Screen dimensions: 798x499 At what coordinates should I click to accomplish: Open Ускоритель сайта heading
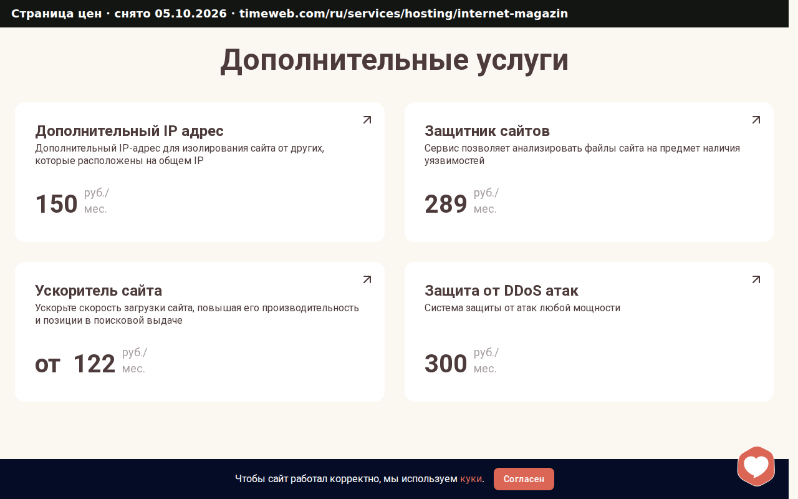(x=99, y=291)
